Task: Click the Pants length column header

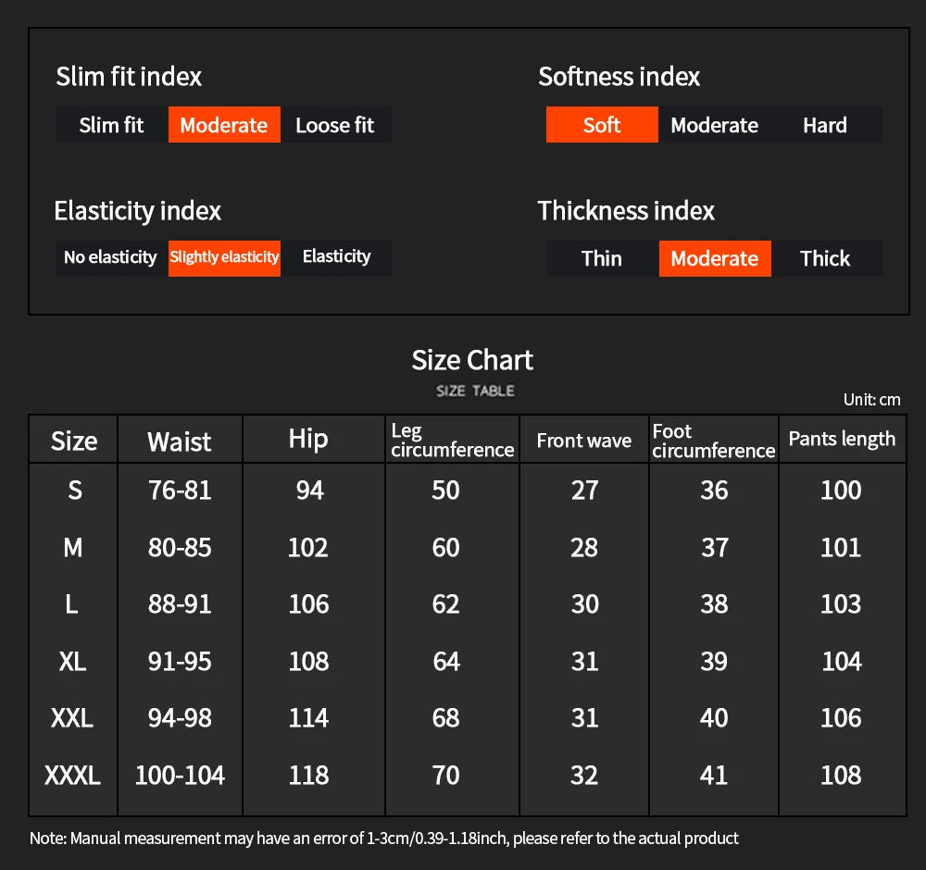Action: tap(842, 439)
